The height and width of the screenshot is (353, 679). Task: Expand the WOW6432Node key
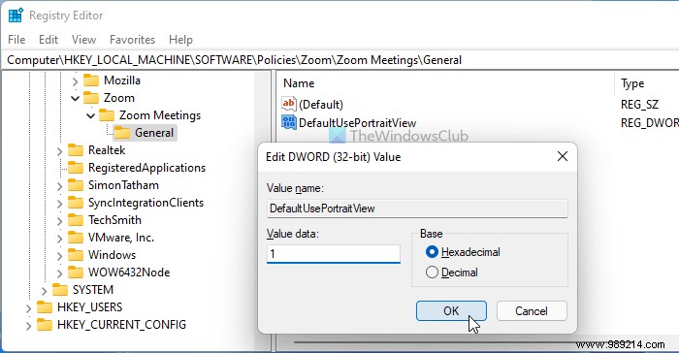coord(59,273)
